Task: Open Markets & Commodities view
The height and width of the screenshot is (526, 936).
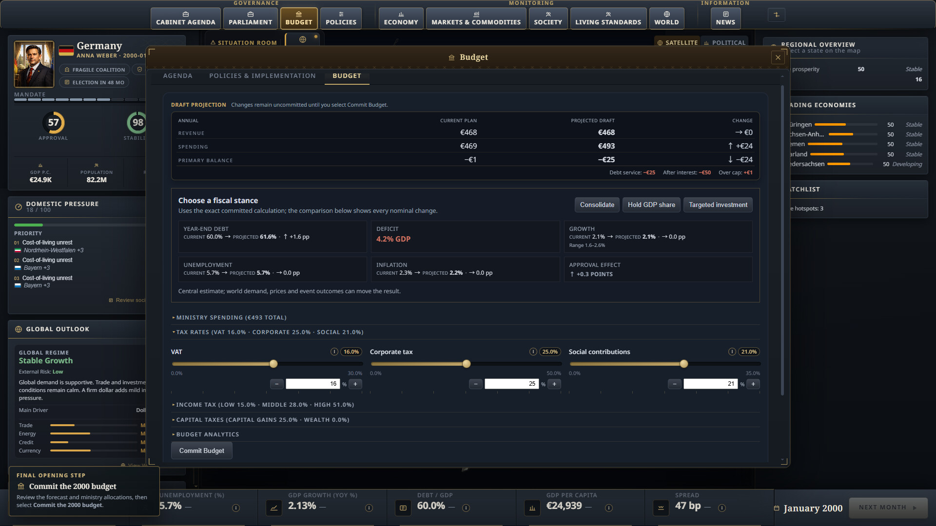Action: coord(476,19)
